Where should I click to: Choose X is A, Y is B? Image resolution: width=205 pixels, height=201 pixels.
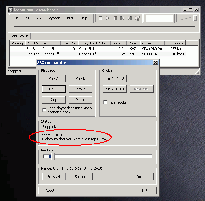coord(115,78)
